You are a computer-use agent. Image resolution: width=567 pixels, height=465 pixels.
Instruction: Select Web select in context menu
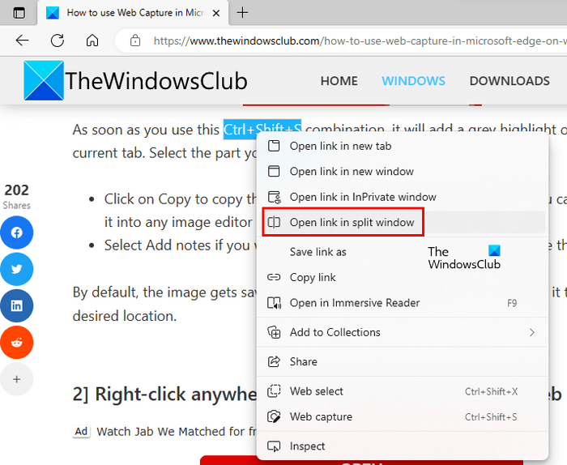[402, 391]
